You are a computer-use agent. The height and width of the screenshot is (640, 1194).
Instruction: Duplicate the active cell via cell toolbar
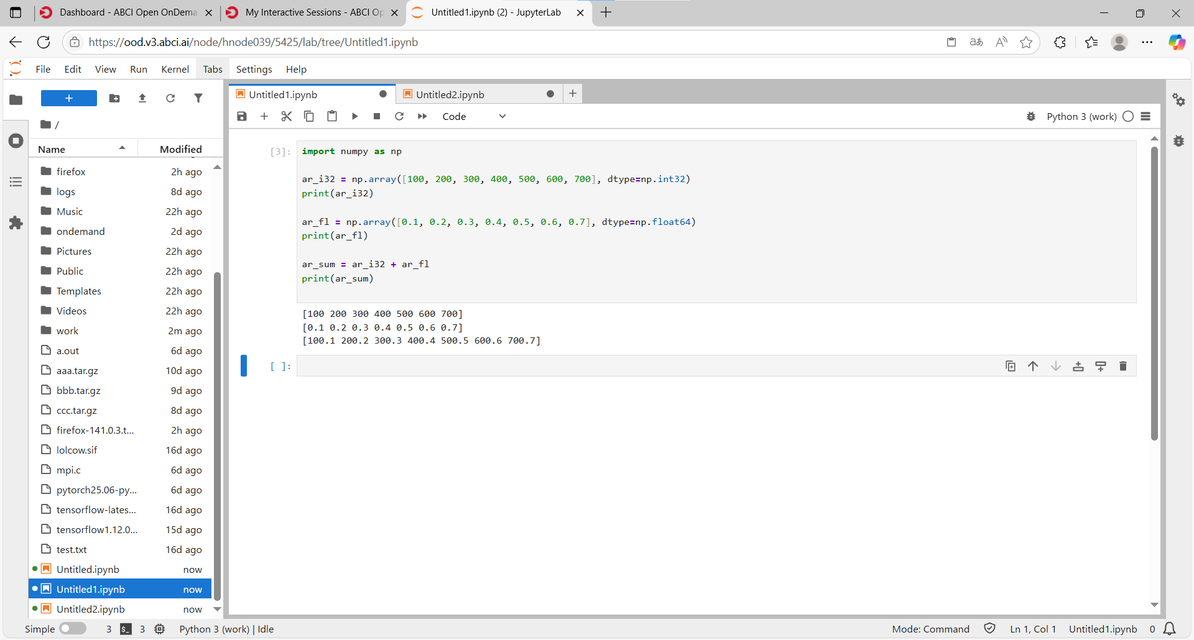1011,366
